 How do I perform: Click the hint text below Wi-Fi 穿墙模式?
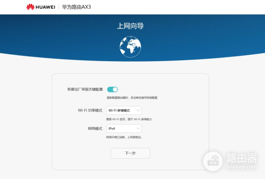[x=129, y=119]
